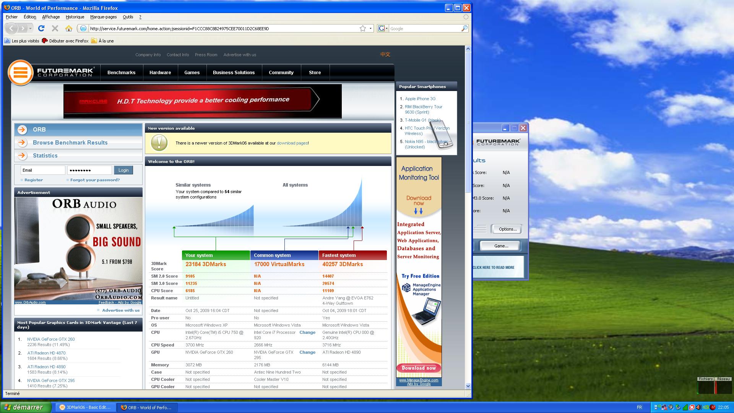The image size is (734, 413).
Task: Click the Store navigation tab
Action: [x=315, y=72]
